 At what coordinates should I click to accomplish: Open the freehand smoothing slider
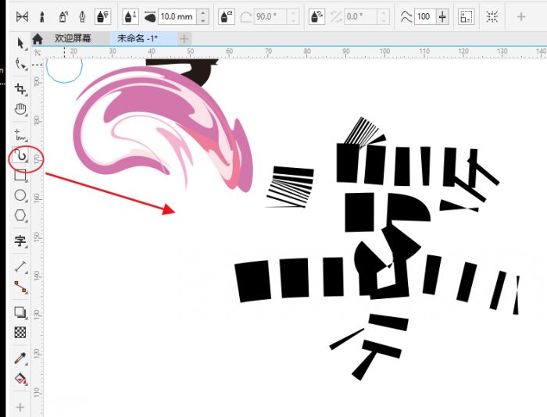[x=443, y=16]
